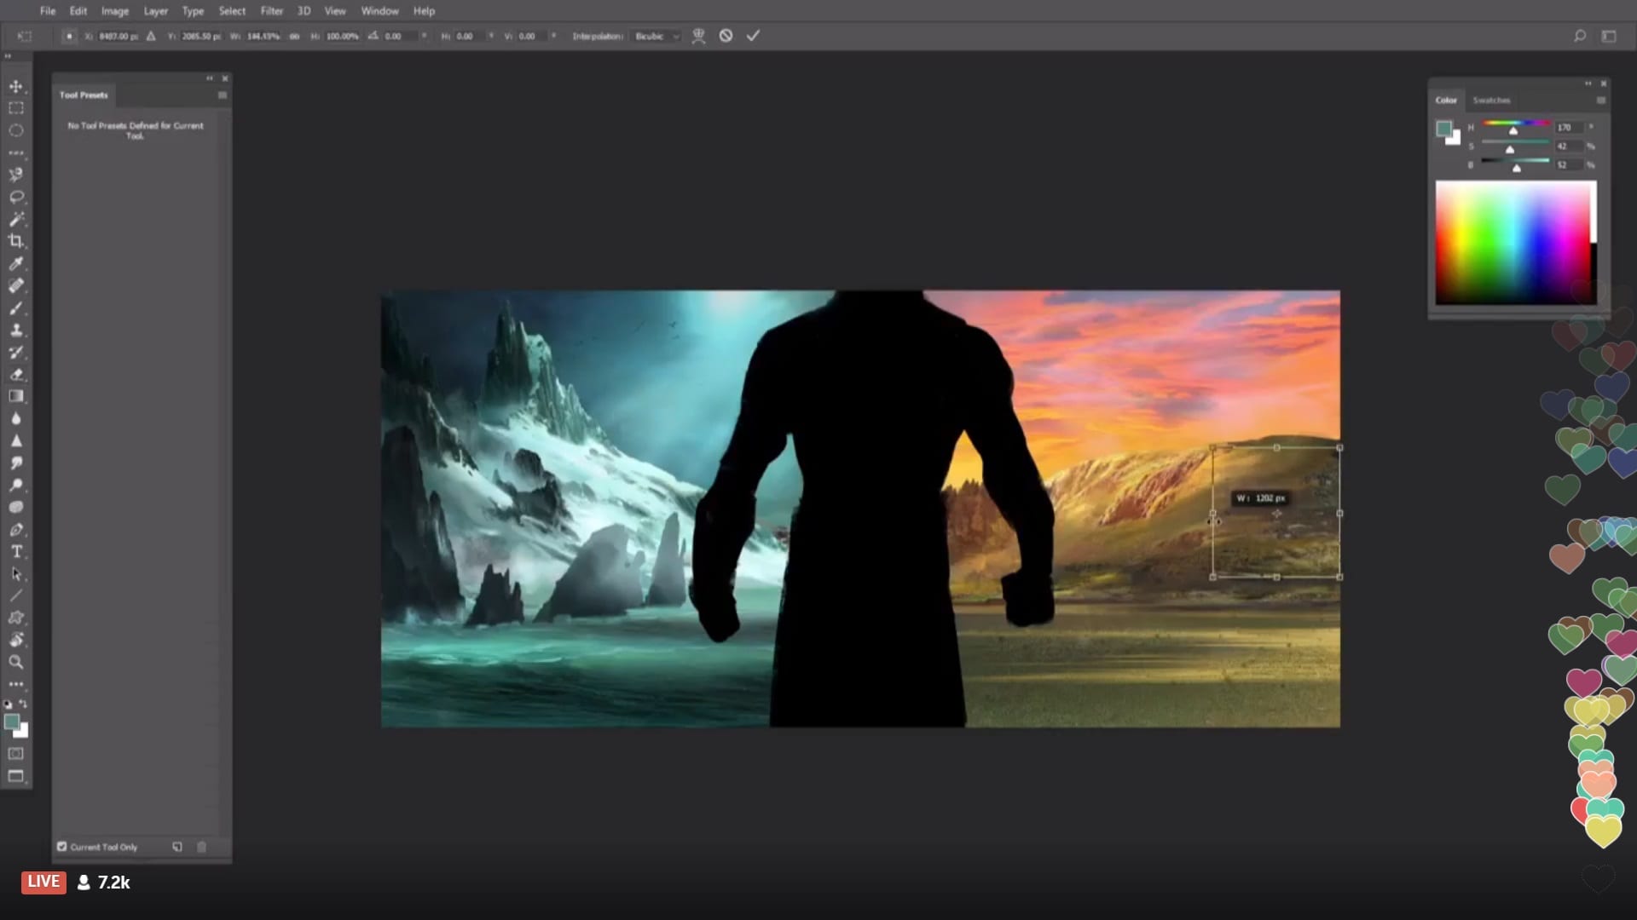
Task: Select the Crop tool
Action: tap(15, 241)
